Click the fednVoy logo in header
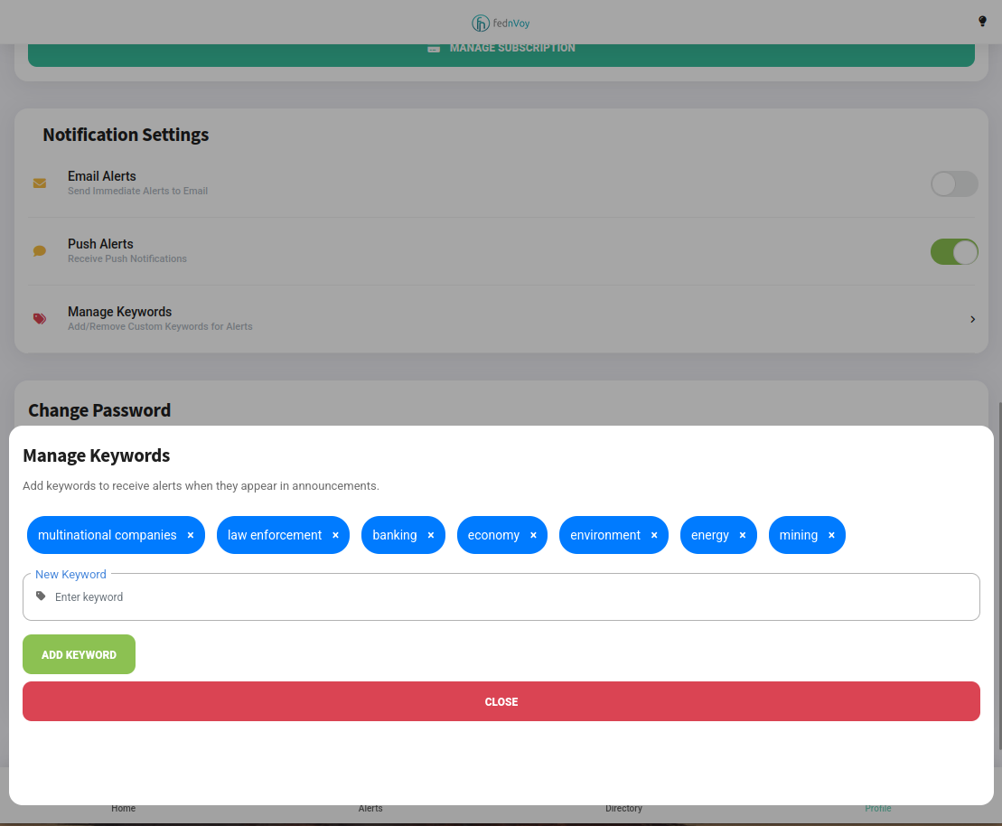1002x826 pixels. 501,23
